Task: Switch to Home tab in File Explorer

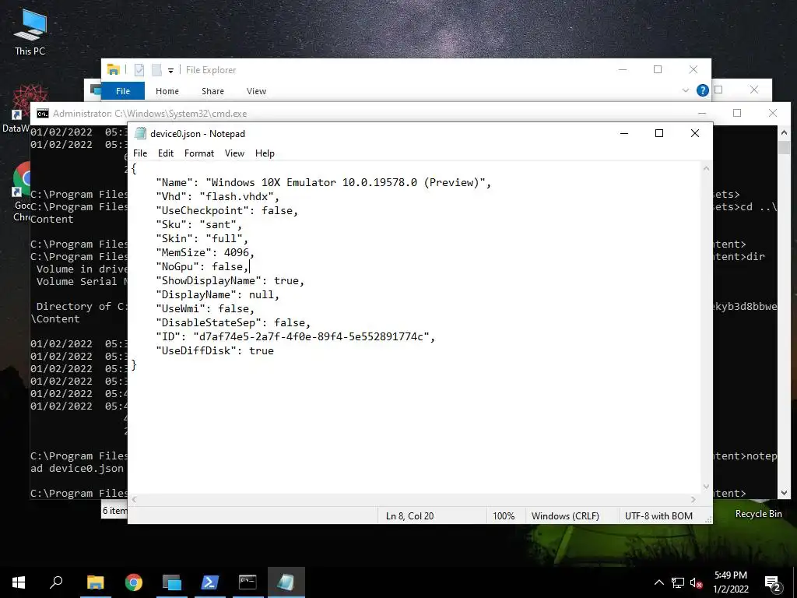Action: (x=167, y=91)
